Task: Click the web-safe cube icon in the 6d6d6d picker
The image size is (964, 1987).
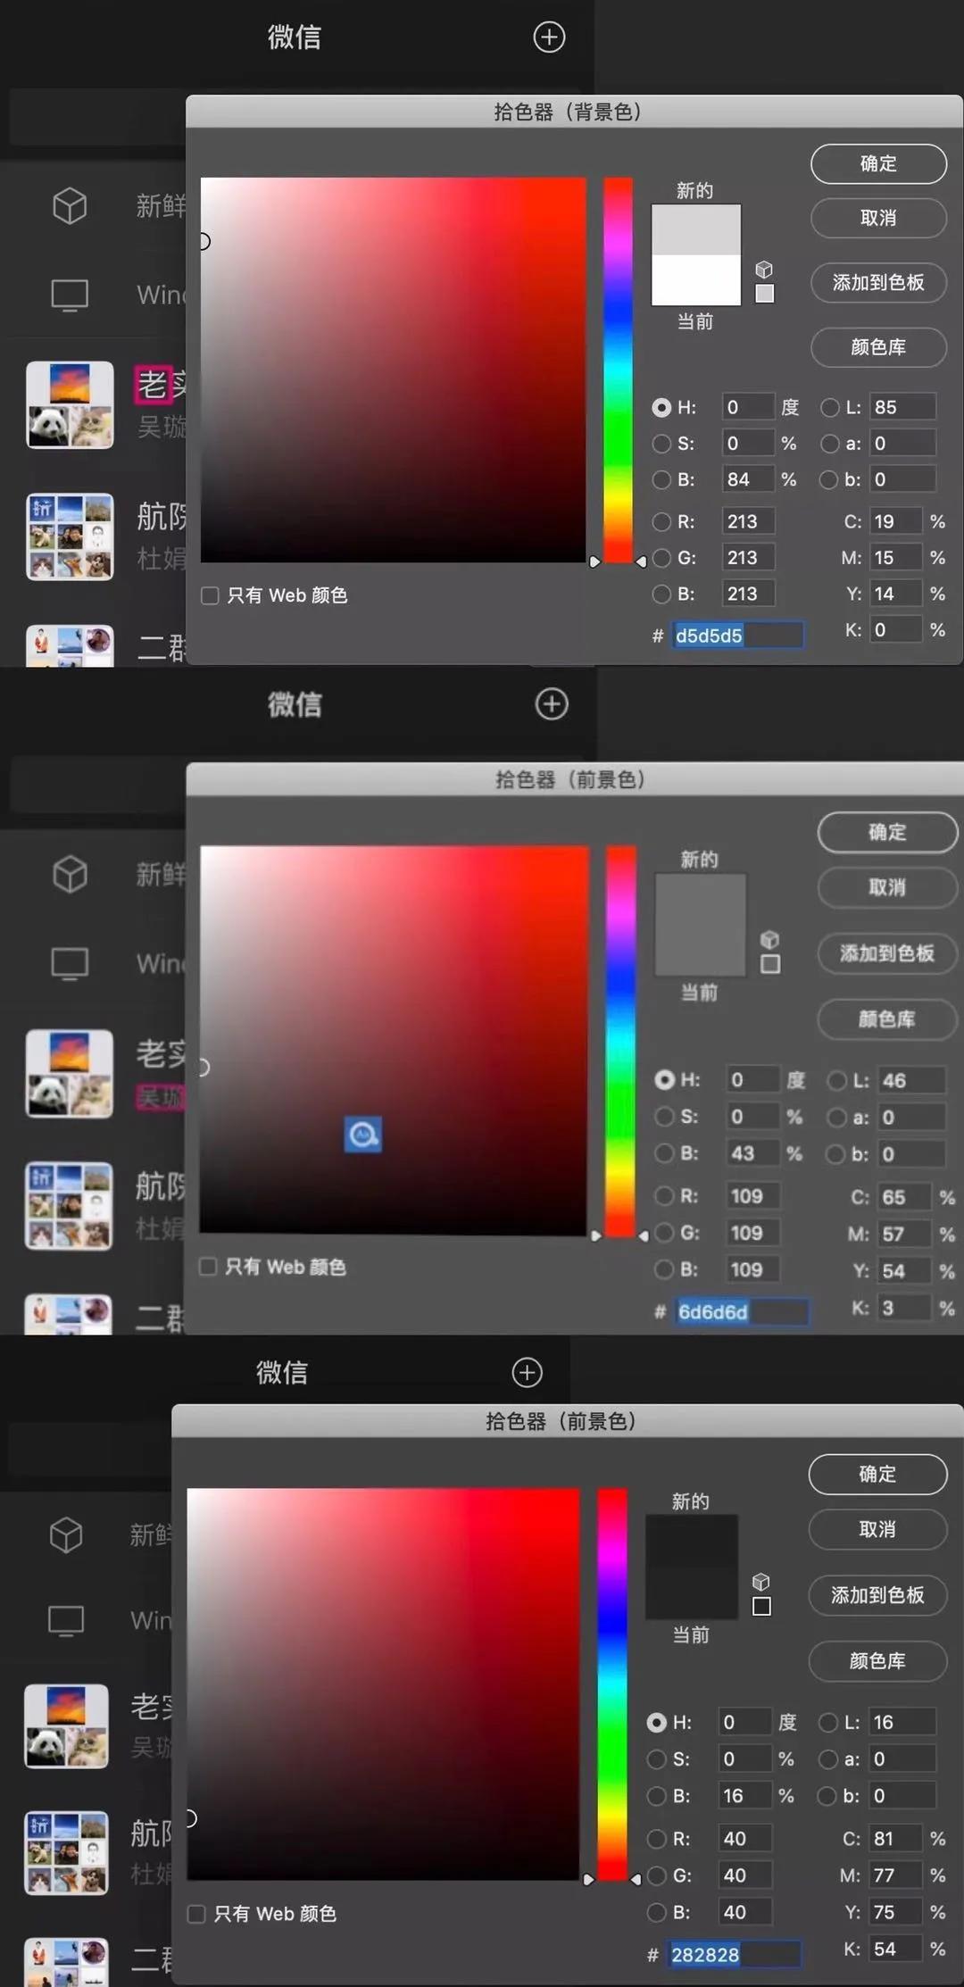Action: tap(769, 940)
